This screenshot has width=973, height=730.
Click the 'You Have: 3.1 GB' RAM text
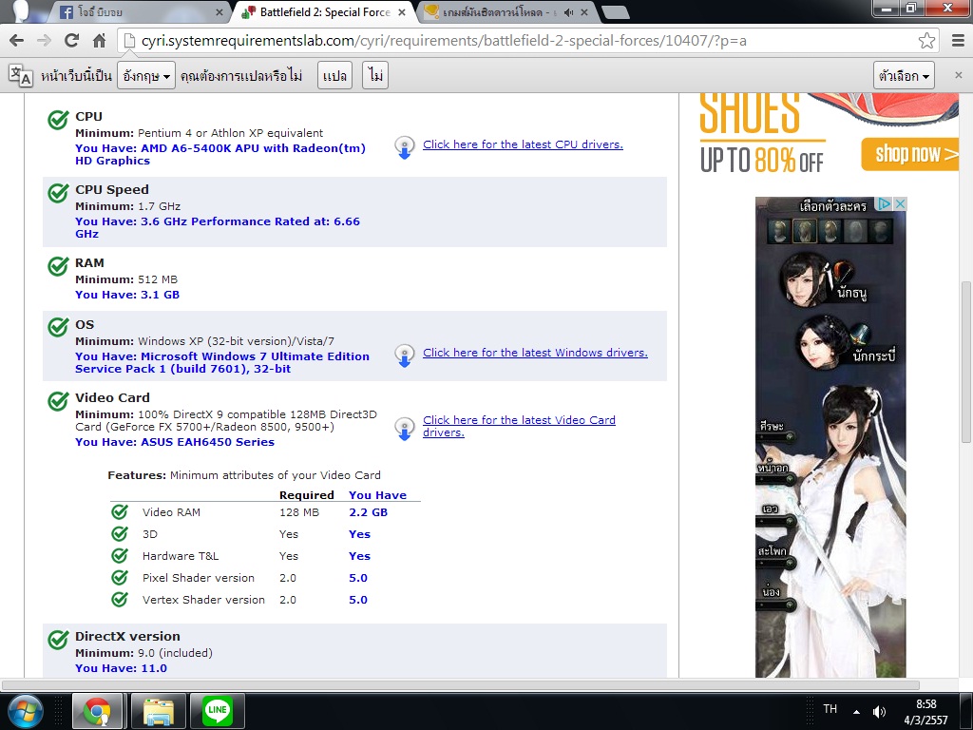click(127, 295)
